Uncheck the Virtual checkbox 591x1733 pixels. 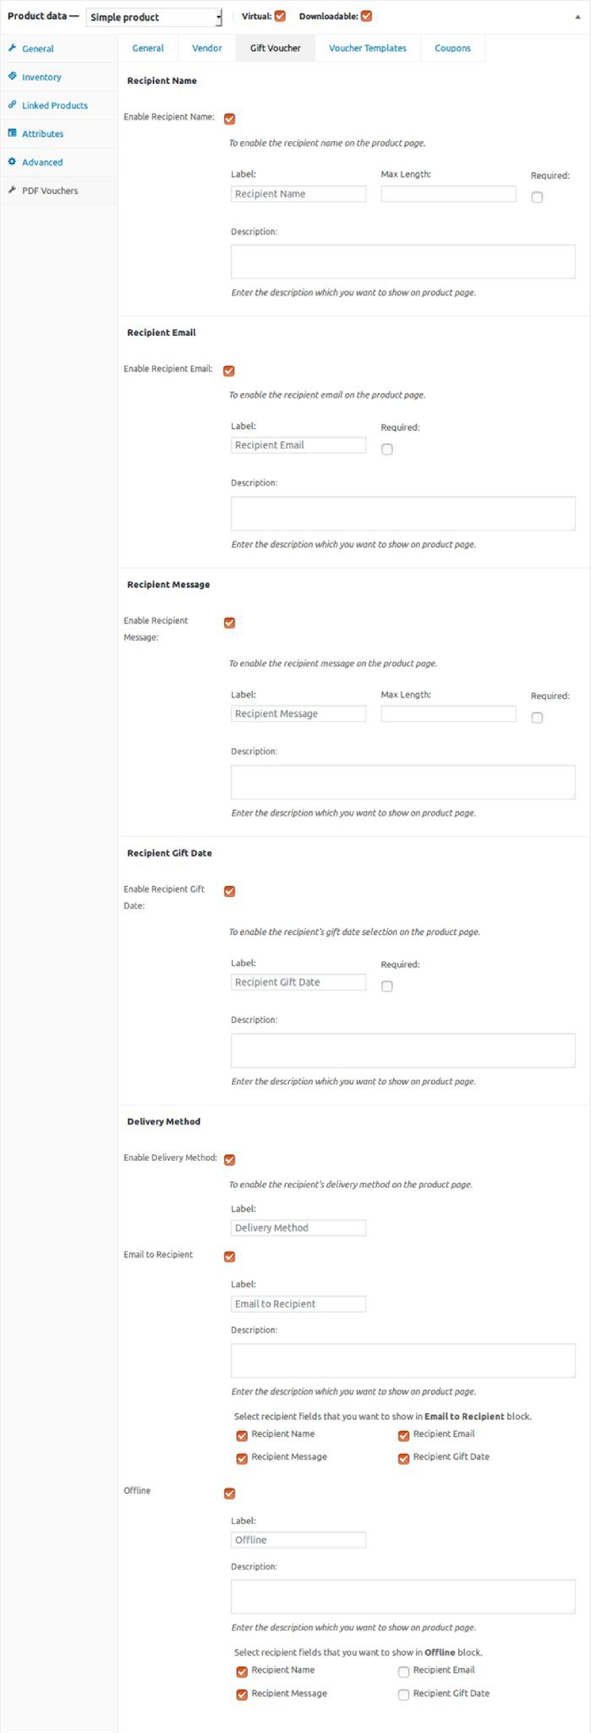pos(280,16)
